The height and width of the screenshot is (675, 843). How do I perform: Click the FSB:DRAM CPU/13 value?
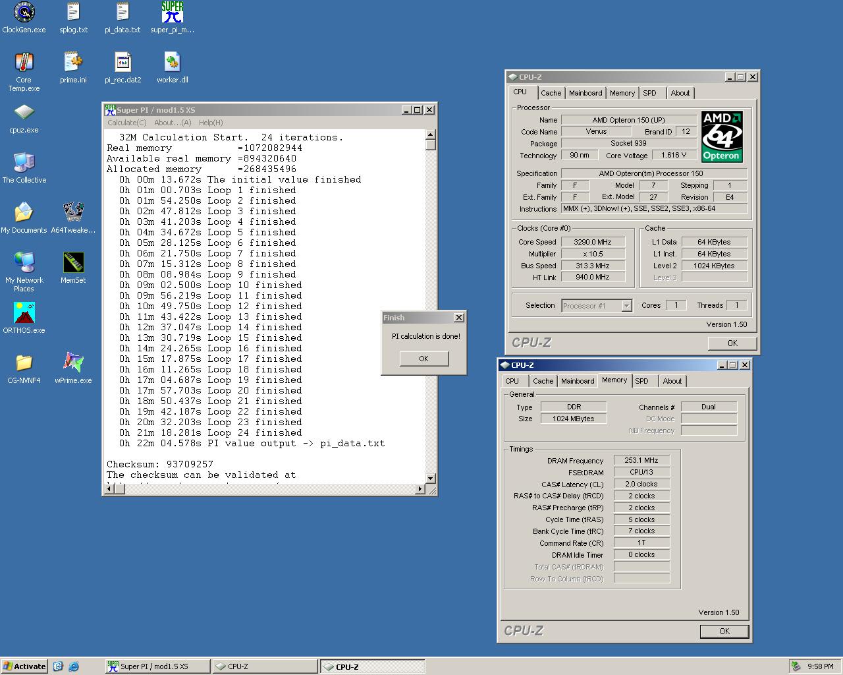click(x=641, y=472)
